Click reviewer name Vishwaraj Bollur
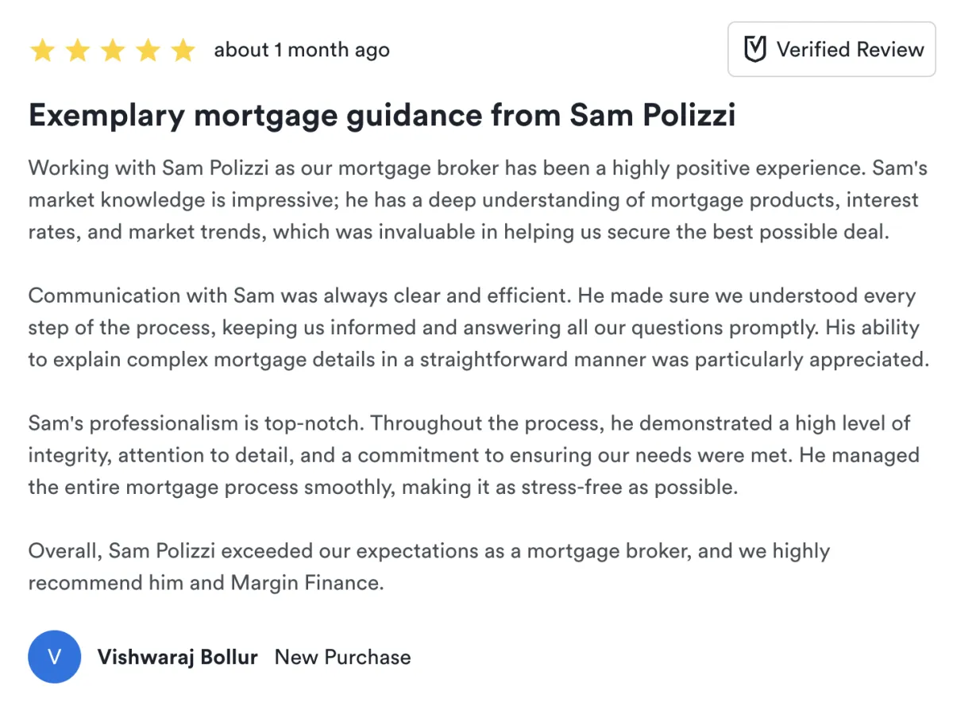 pos(177,658)
